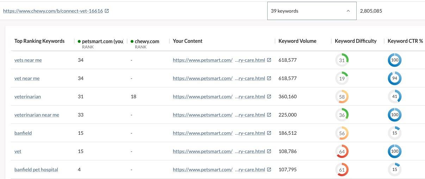Click difficulty gauge 31 for vets near me

point(342,60)
